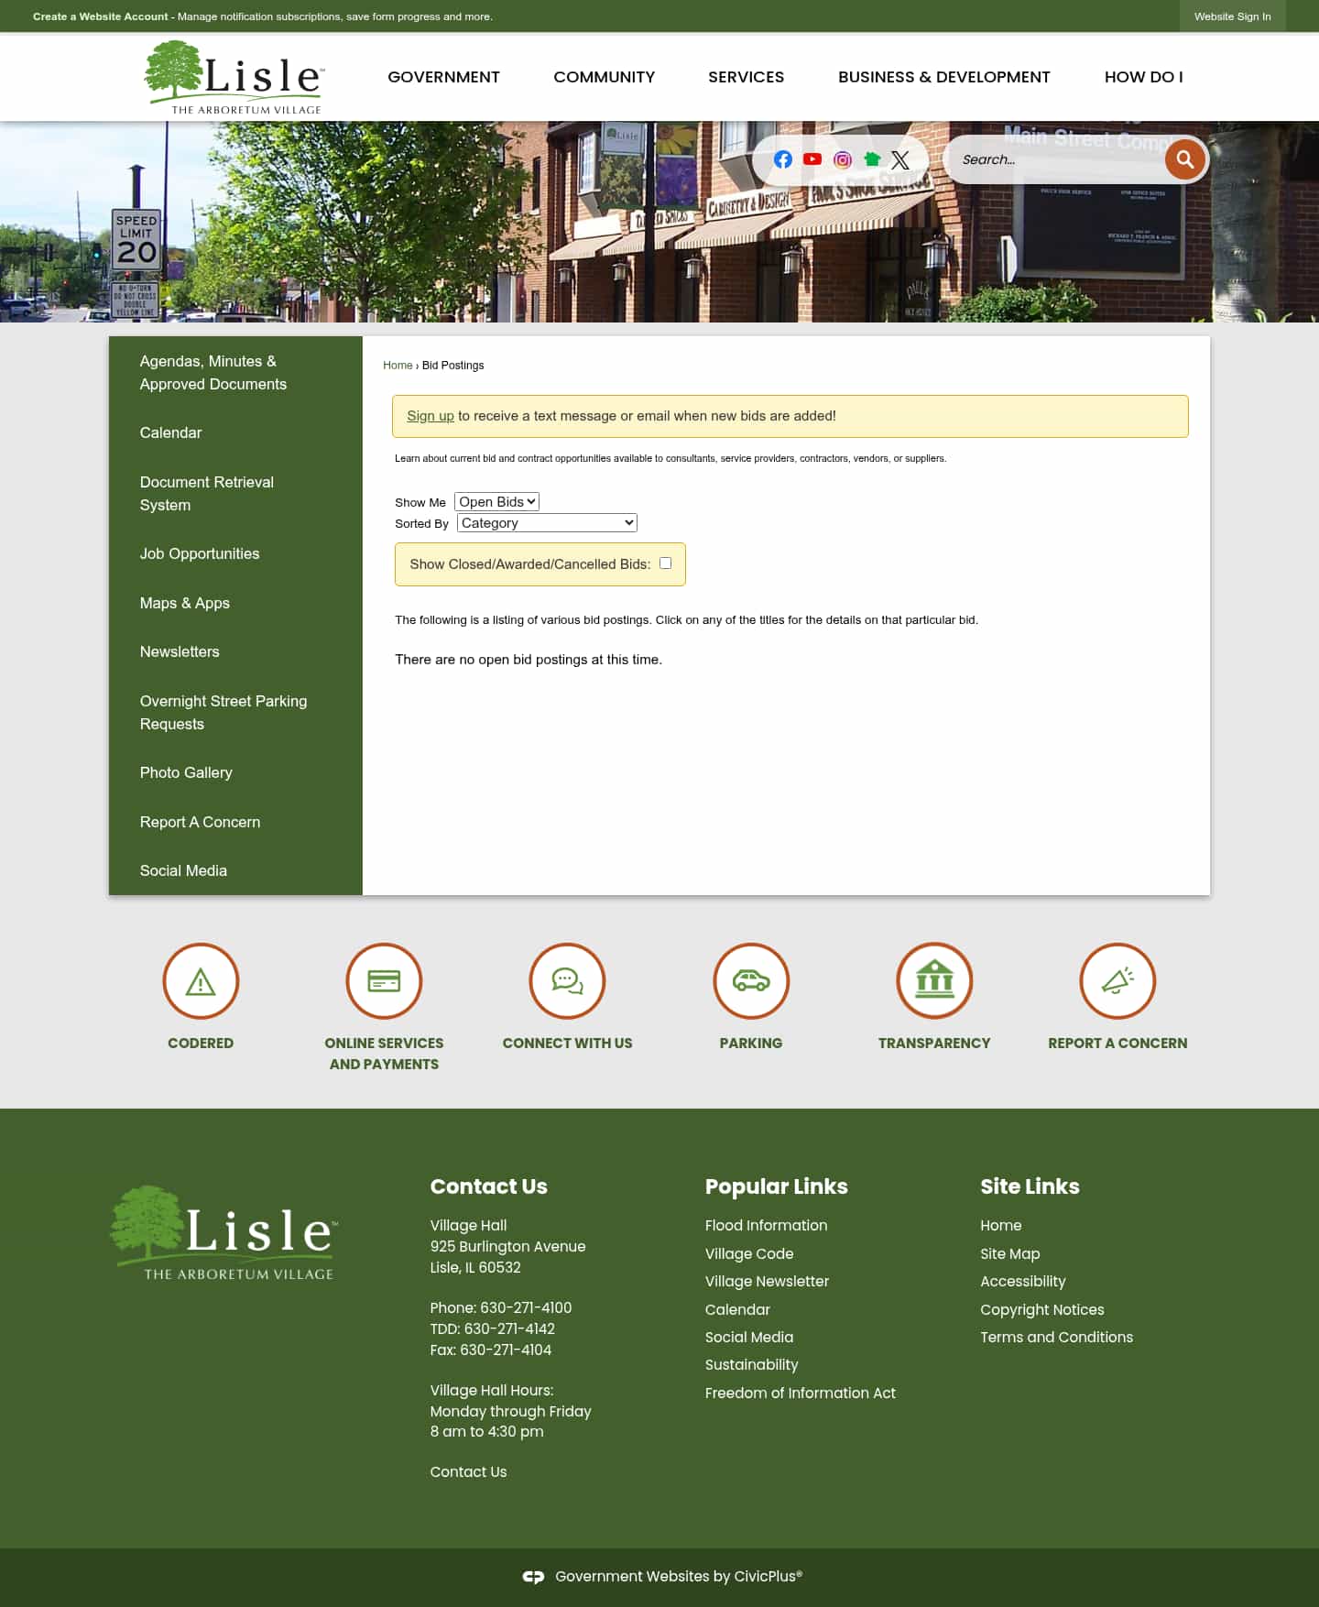Click Phone: 630-271-4100 number
The height and width of the screenshot is (1607, 1319).
pyautogui.click(x=501, y=1308)
